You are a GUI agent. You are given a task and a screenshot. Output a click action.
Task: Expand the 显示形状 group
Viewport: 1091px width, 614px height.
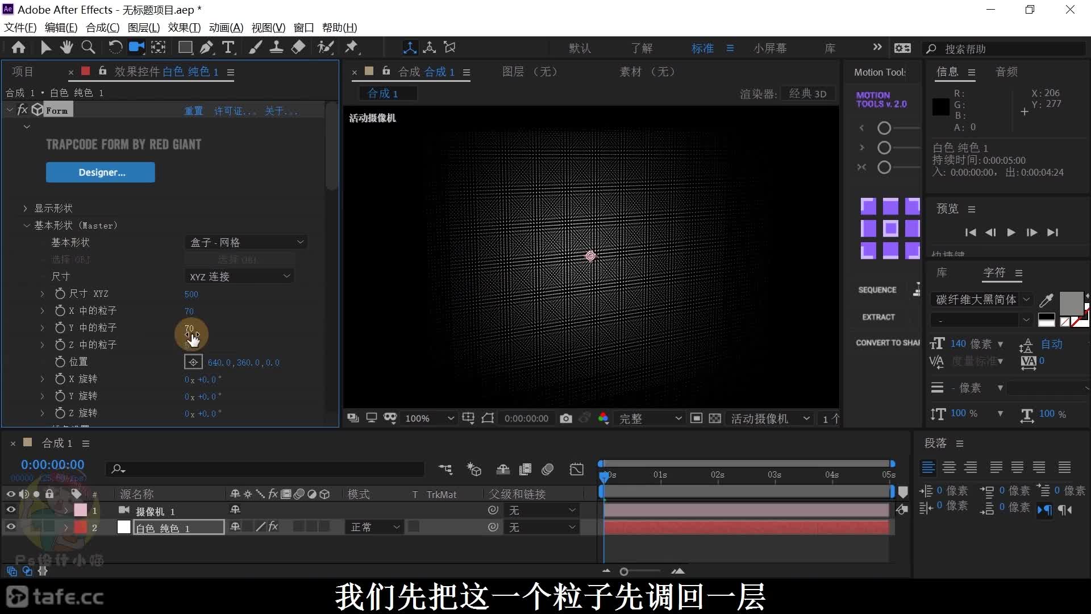click(x=26, y=208)
